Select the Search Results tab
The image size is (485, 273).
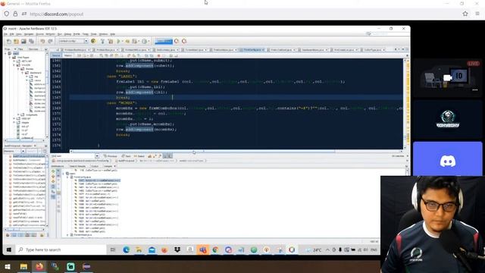(77, 166)
